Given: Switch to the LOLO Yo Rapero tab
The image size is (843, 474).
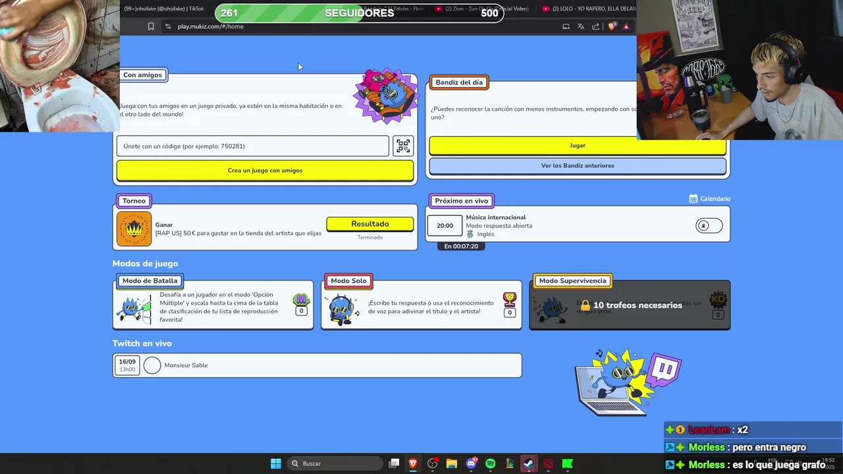Looking at the screenshot, I should [x=588, y=9].
